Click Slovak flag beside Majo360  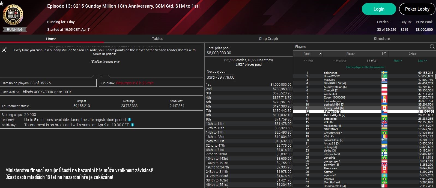click(384, 80)
